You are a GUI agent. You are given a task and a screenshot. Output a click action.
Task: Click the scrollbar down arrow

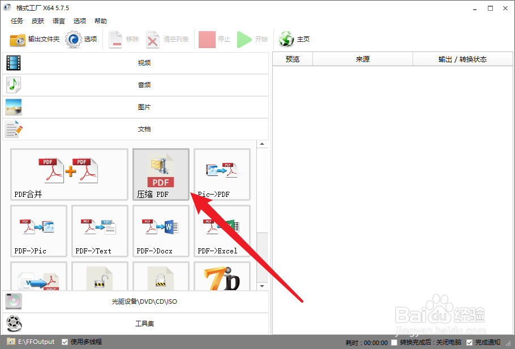pos(261,286)
